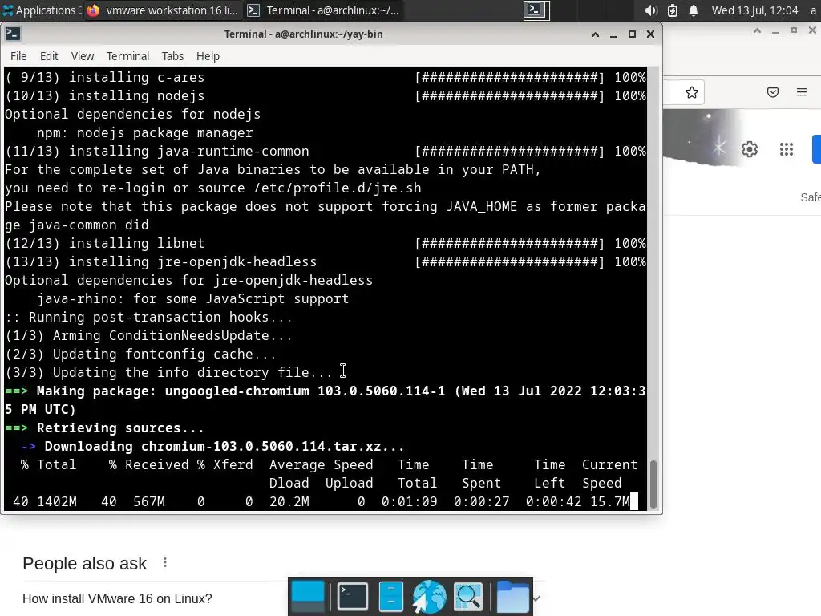Viewport: 821px width, 616px height.
Task: Click the '(2/3) Updating fontconfig cache...' line
Action: [140, 354]
